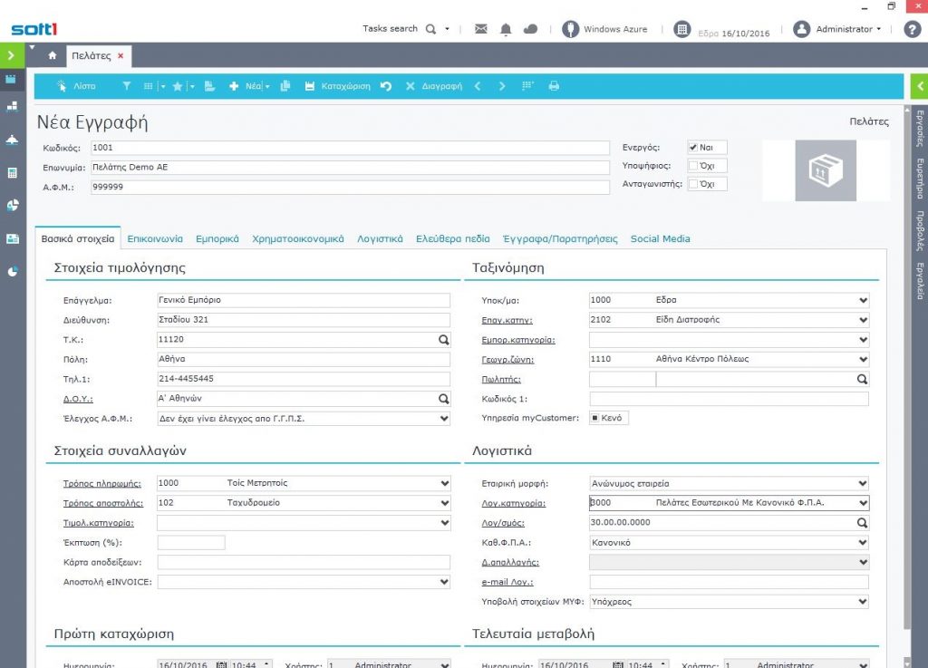Viewport: 928px width, 668px height.
Task: Click the undo arrow icon
Action: point(386,86)
